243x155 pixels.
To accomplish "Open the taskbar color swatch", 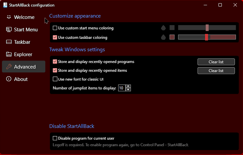I will pyautogui.click(x=172, y=37).
